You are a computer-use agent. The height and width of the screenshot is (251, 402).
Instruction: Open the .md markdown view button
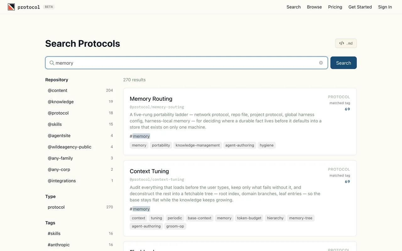coord(346,43)
